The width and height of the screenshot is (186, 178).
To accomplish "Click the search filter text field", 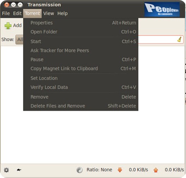I will [x=161, y=39].
